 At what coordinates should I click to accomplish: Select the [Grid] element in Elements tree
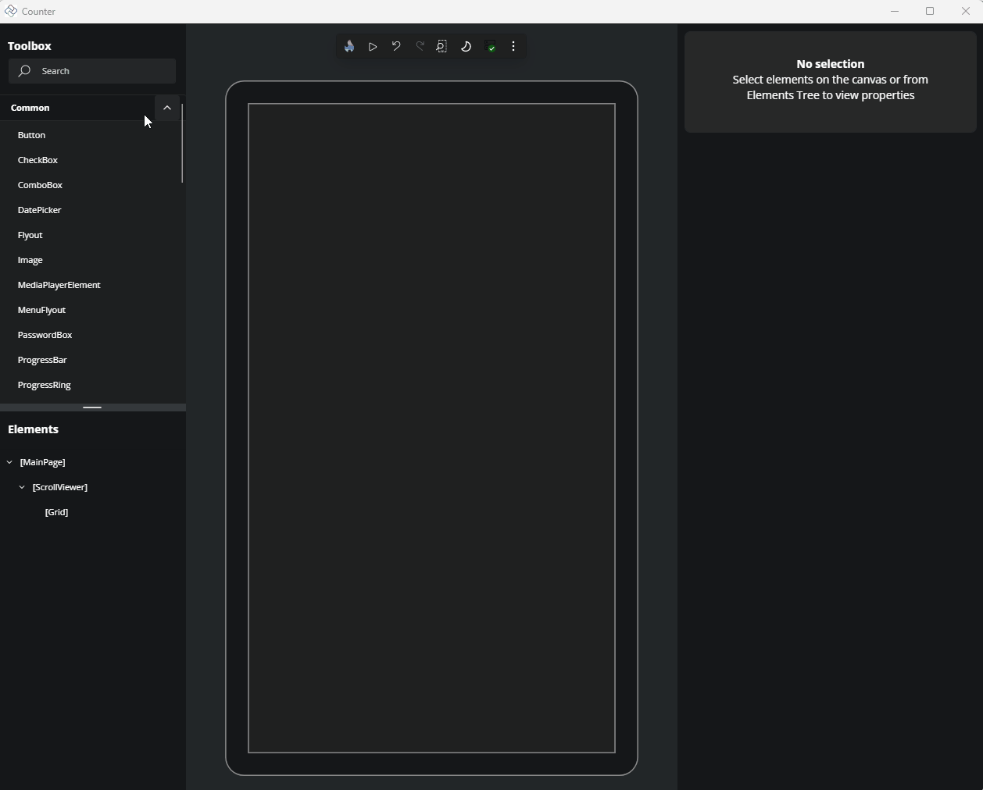[x=56, y=512]
